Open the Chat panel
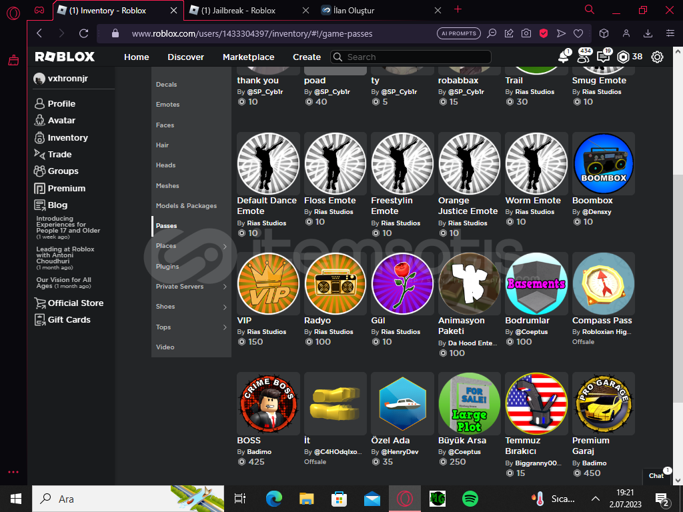The height and width of the screenshot is (512, 683). tap(656, 475)
